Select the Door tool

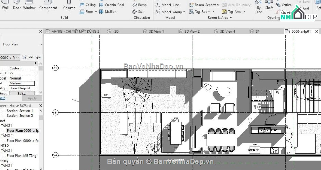16,5
